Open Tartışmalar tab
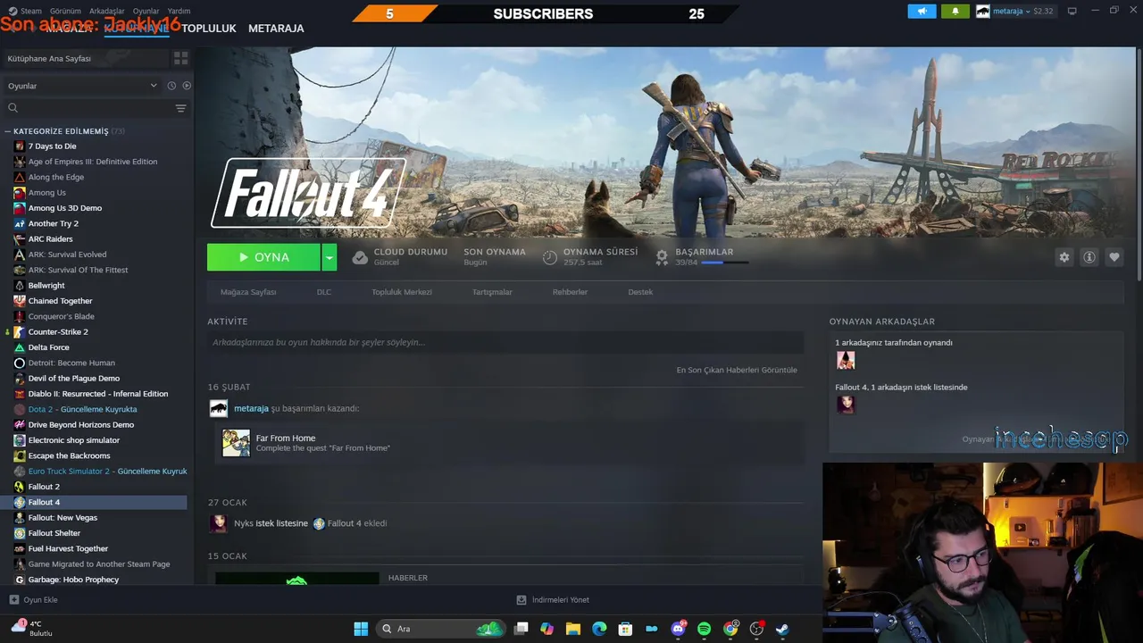The width and height of the screenshot is (1143, 643). tap(492, 292)
